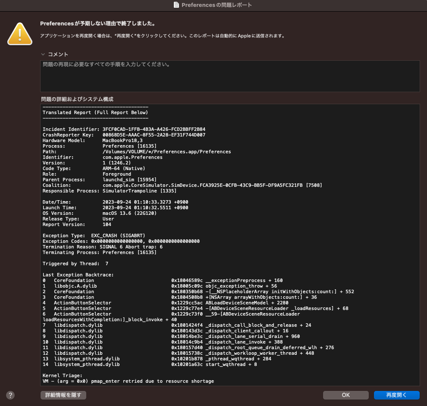This screenshot has height=406, width=427.
Task: Click backtrace frame 2 __NSPlaceholderArray line
Action: tap(198, 291)
